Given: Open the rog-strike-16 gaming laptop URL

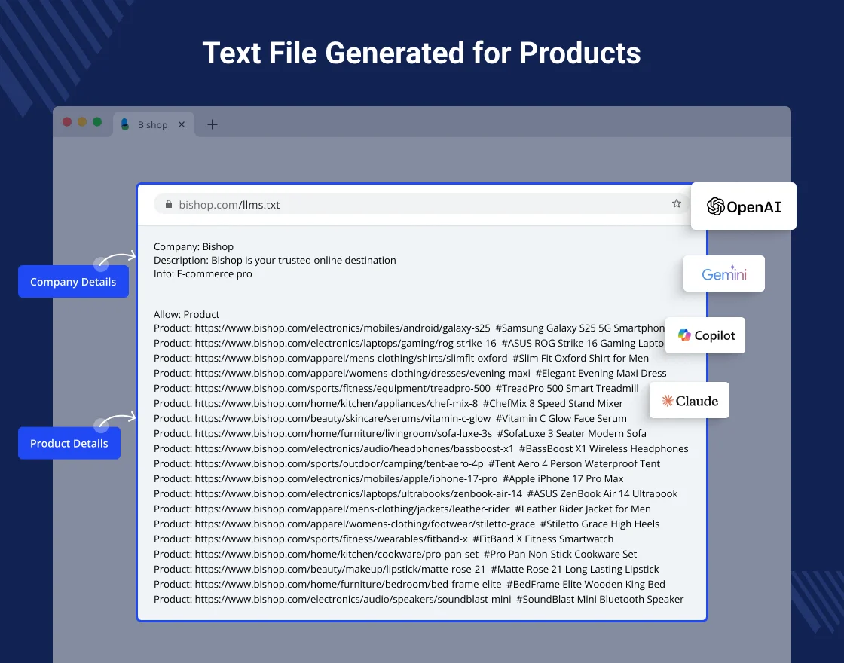Looking at the screenshot, I should click(x=345, y=343).
